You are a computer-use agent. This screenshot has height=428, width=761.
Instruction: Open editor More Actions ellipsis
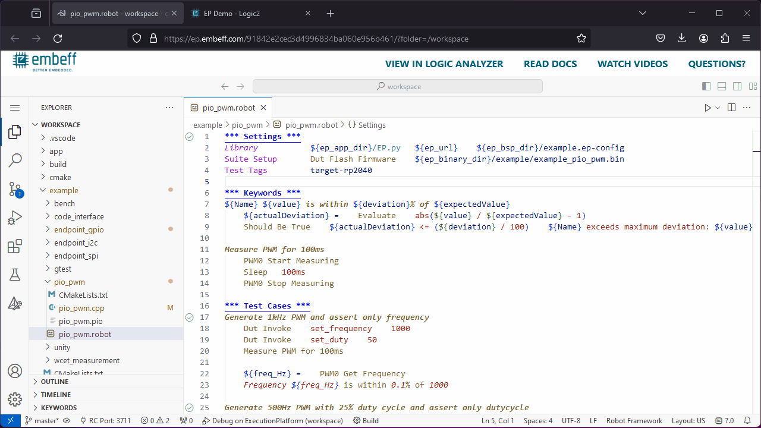(747, 108)
